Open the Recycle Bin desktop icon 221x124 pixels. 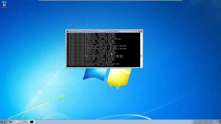[x=4, y=4]
